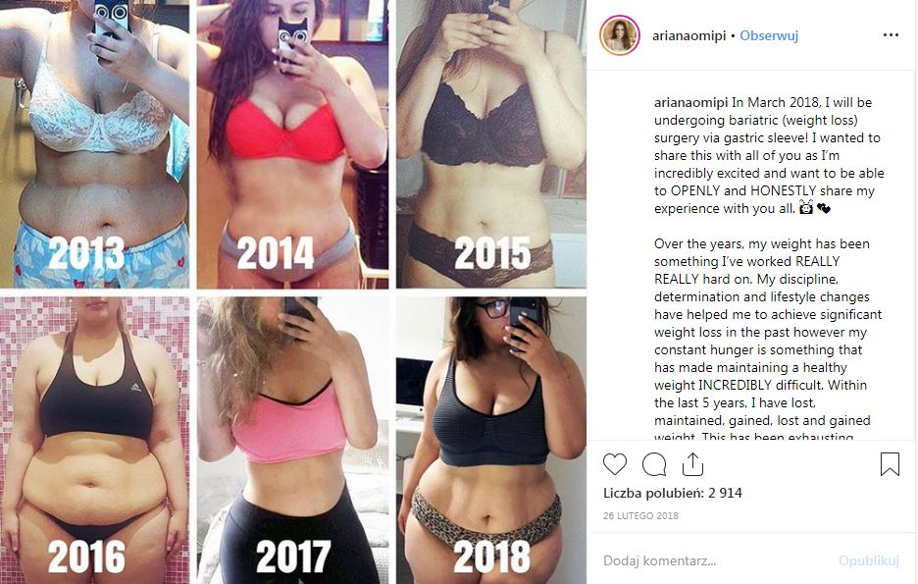The width and height of the screenshot is (918, 584).
Task: Open the 26 LUTEGO 2018 date permalink
Action: pyautogui.click(x=640, y=516)
